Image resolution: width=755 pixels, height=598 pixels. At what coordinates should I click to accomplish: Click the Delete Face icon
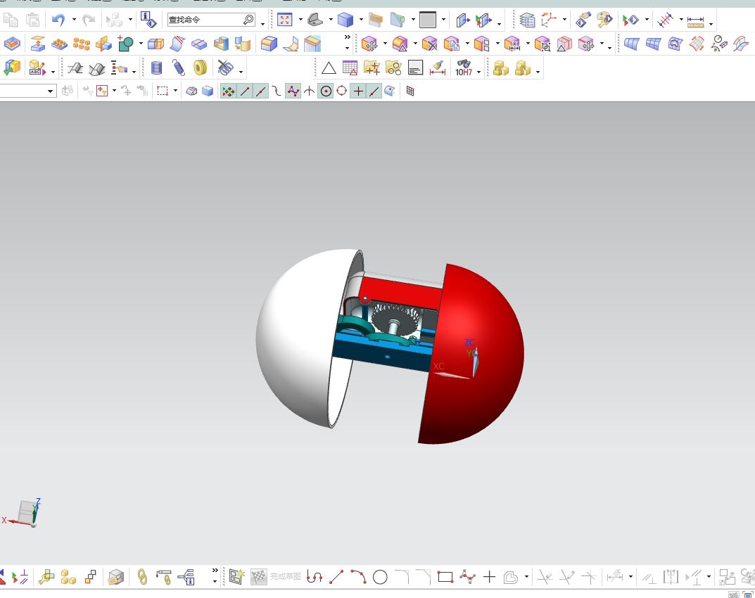[x=429, y=44]
